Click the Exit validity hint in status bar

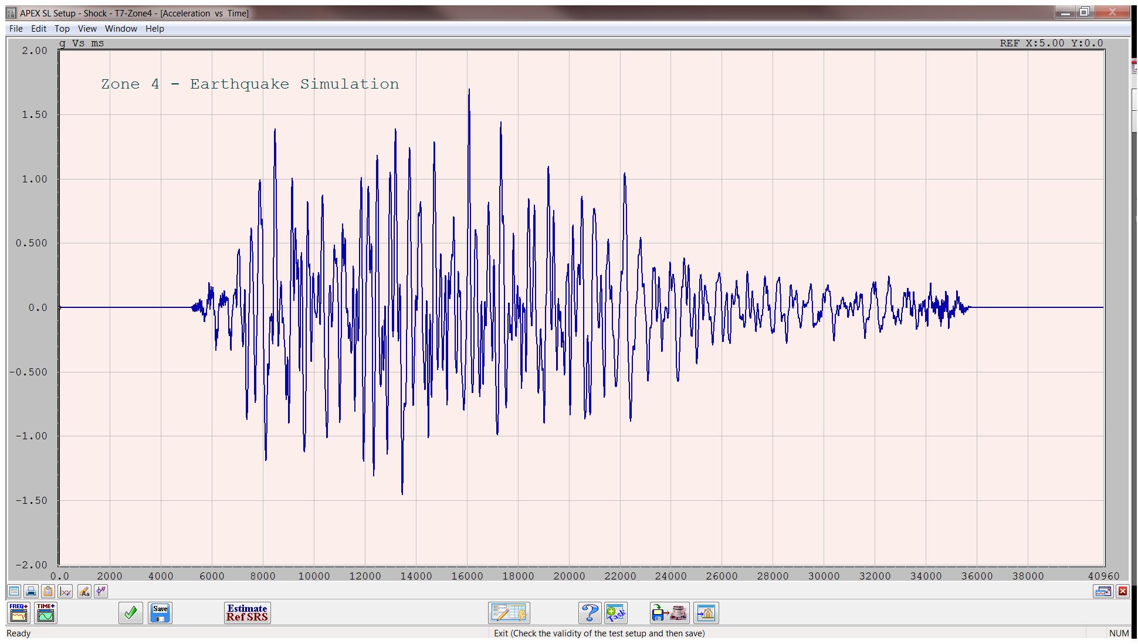[599, 633]
